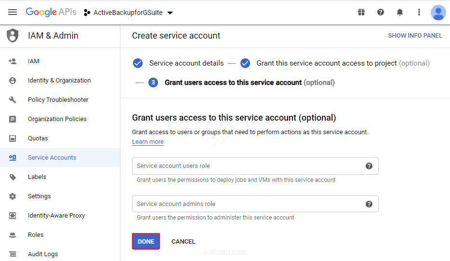Follow the Learn more link
This screenshot has width=450, height=261.
click(x=148, y=142)
